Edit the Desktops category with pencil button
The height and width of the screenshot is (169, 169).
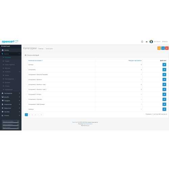164,109
